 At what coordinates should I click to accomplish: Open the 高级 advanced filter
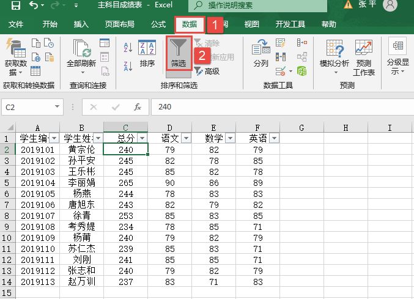[207, 71]
